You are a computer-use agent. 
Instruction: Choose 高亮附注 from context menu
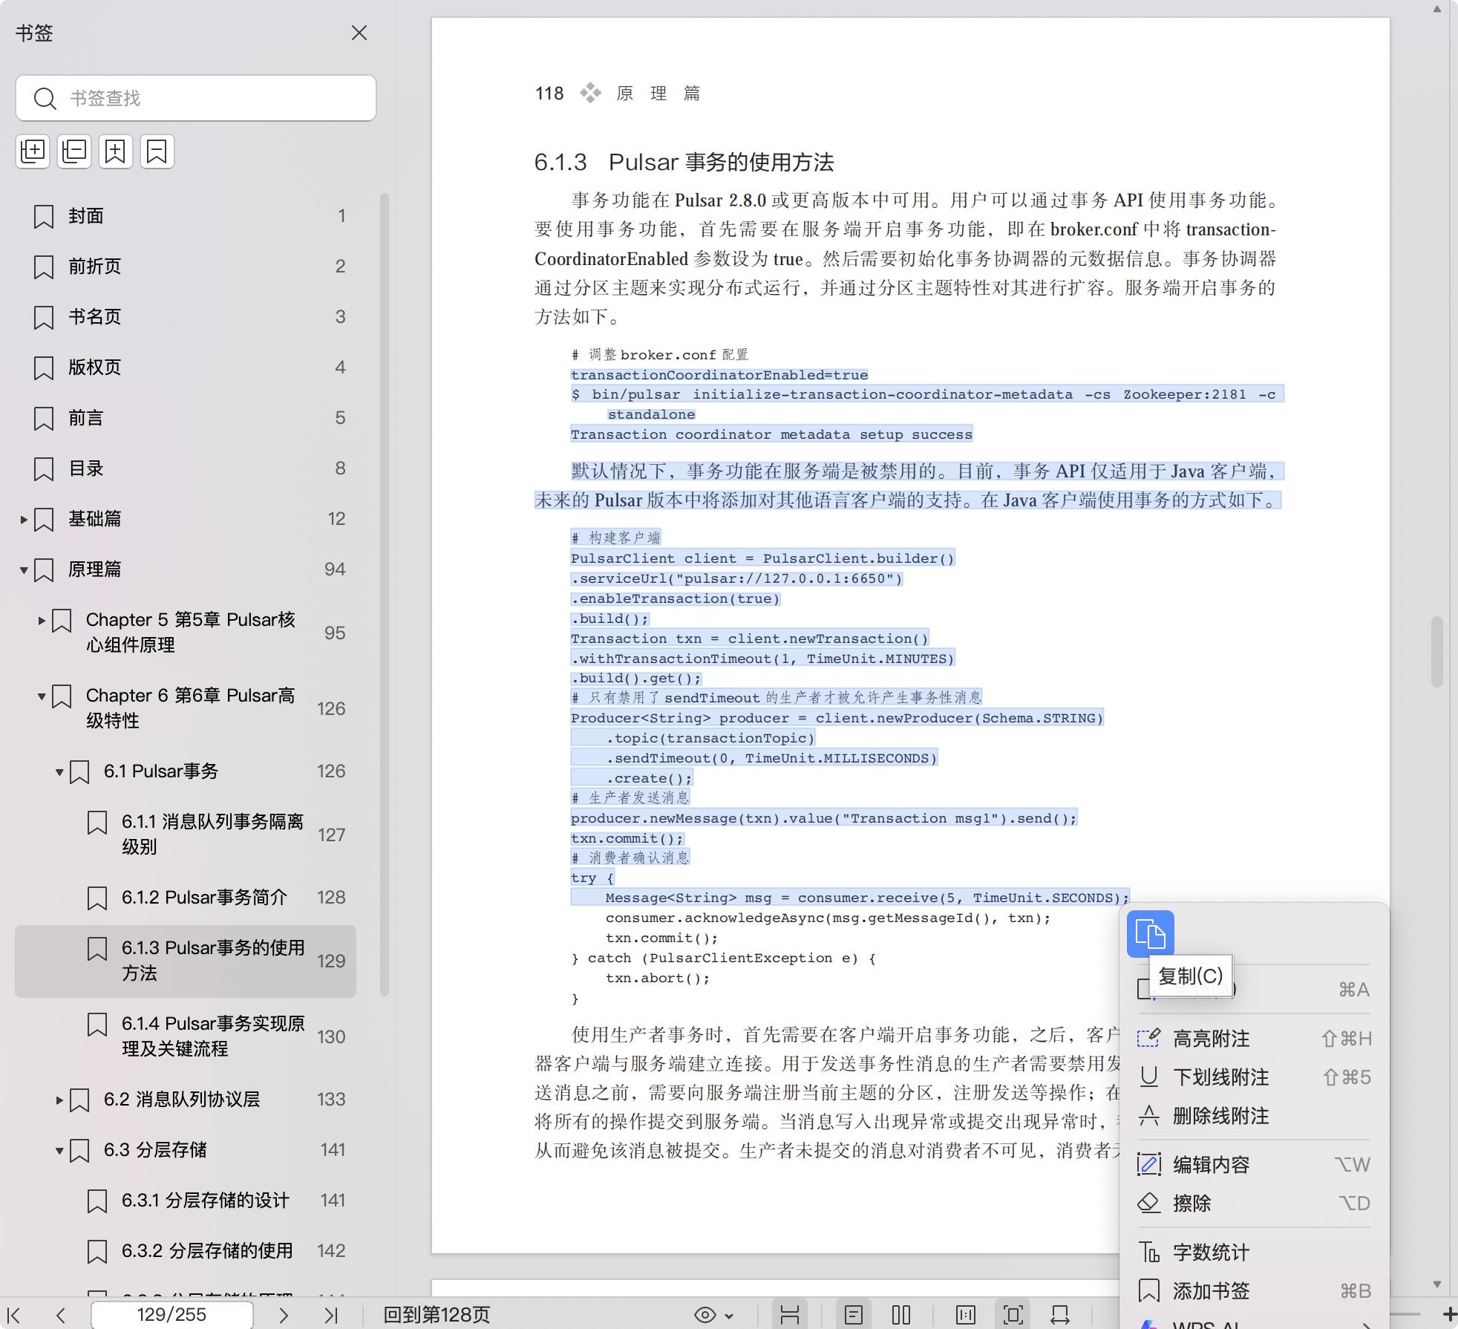point(1254,1039)
